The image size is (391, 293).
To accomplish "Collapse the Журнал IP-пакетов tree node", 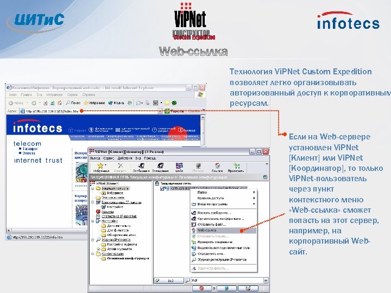I will tap(93, 240).
